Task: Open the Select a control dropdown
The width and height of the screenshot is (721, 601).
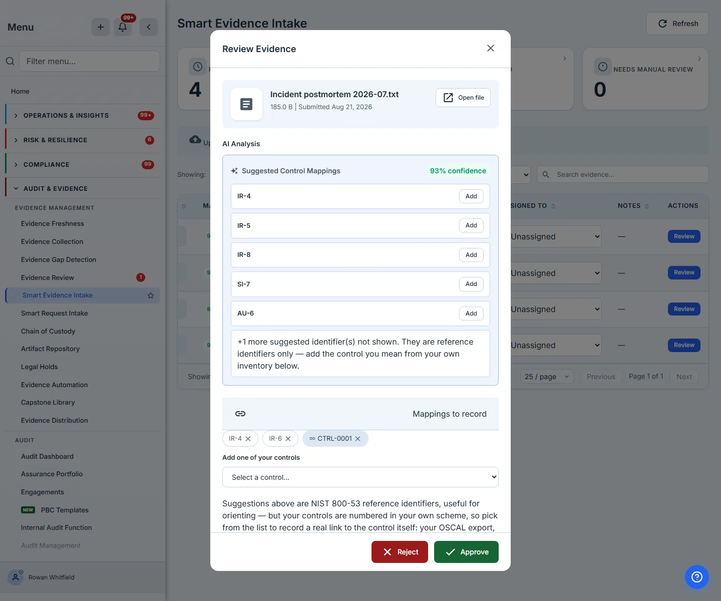Action: (360, 477)
